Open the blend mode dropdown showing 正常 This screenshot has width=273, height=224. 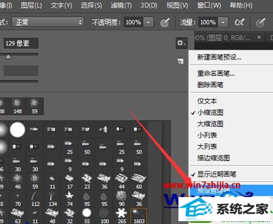[x=48, y=22]
